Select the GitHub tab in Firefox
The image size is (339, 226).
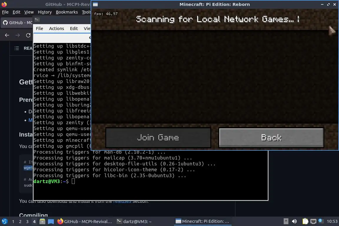(17, 22)
